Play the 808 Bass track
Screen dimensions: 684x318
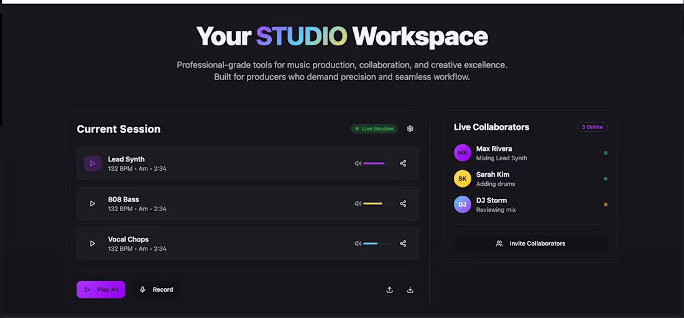point(93,204)
